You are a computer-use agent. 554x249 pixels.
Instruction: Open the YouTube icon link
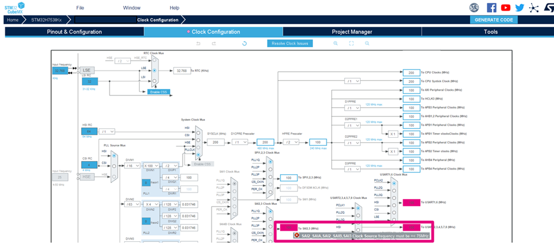[x=505, y=8]
